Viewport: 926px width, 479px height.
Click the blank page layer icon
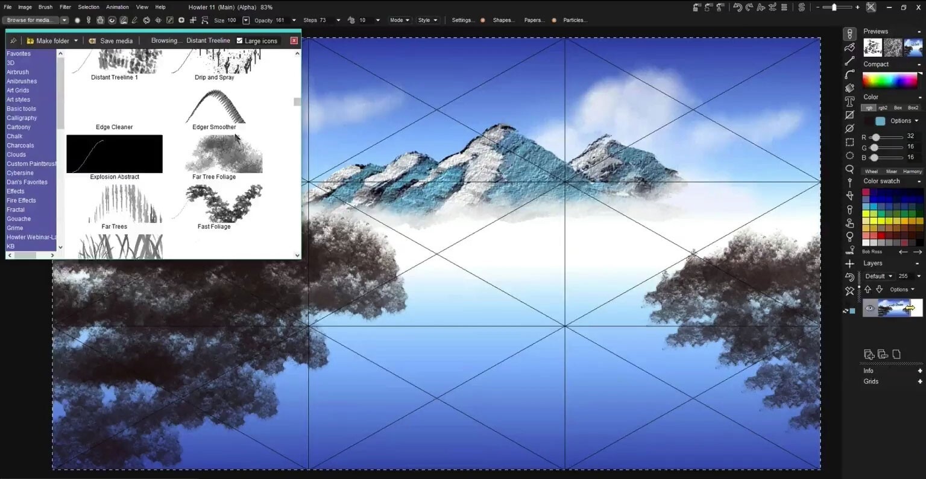[x=896, y=355]
